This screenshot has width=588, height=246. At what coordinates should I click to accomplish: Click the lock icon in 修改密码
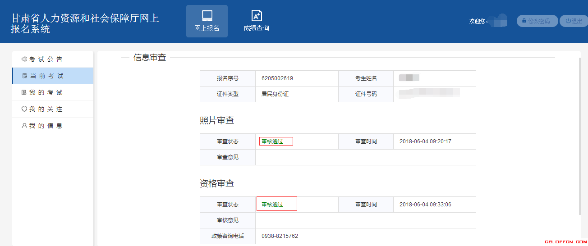(524, 21)
